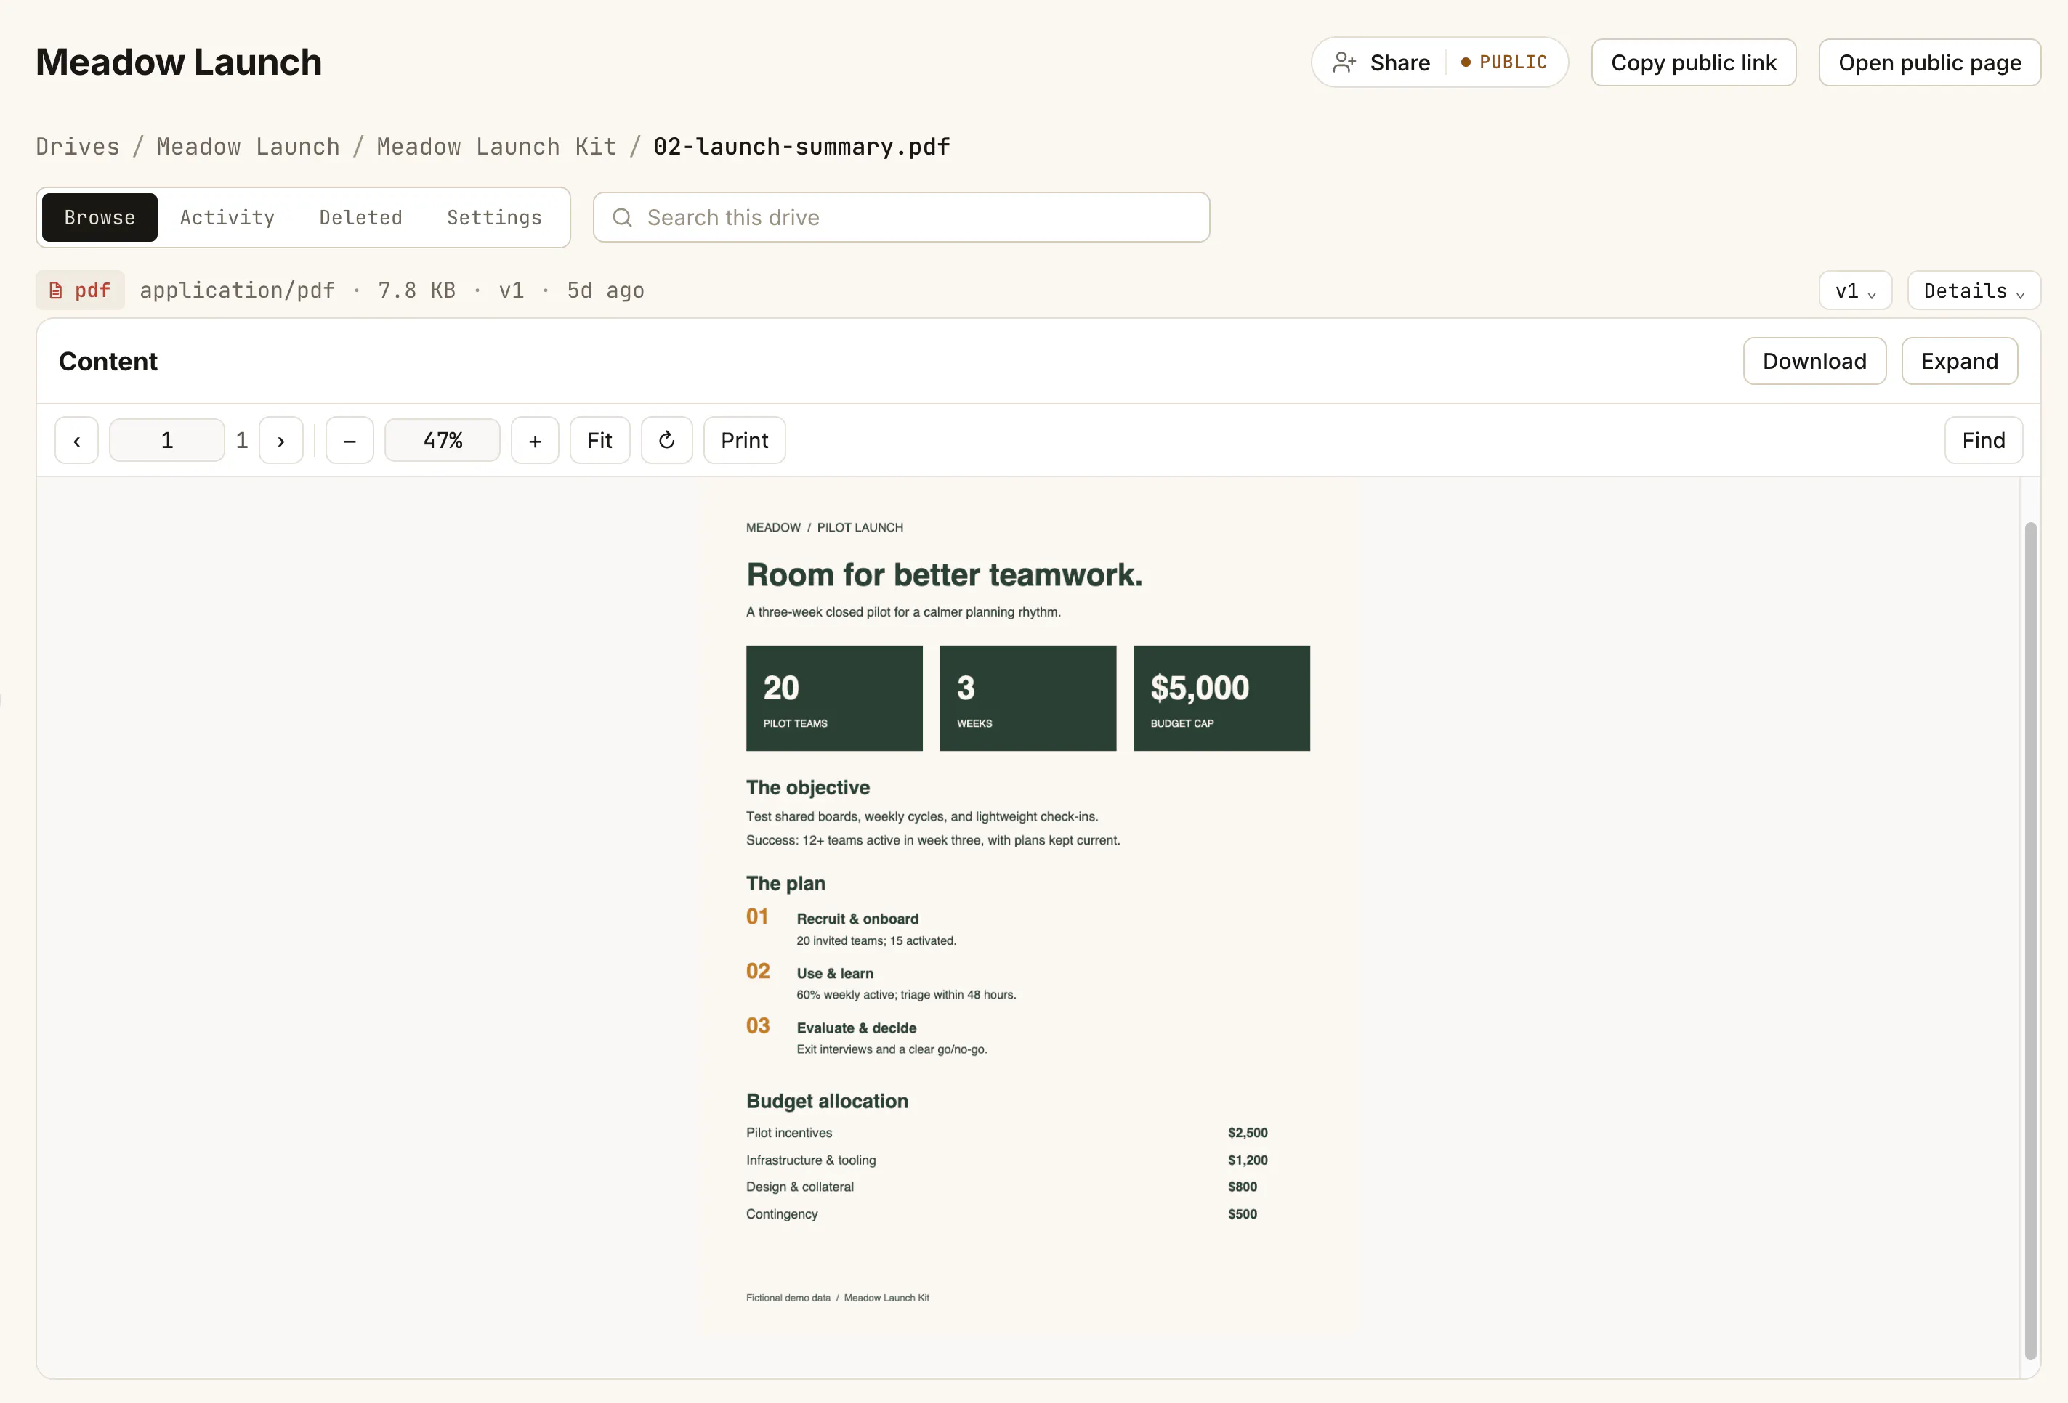Open the Activity tab
Viewport: 2068px width, 1403px height.
[x=227, y=218]
